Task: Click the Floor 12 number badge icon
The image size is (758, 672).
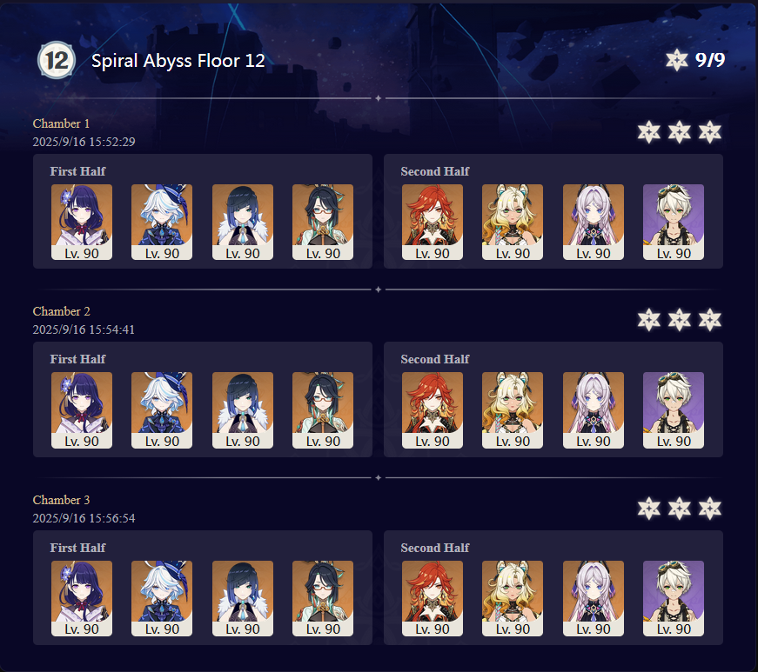Action: pos(57,60)
